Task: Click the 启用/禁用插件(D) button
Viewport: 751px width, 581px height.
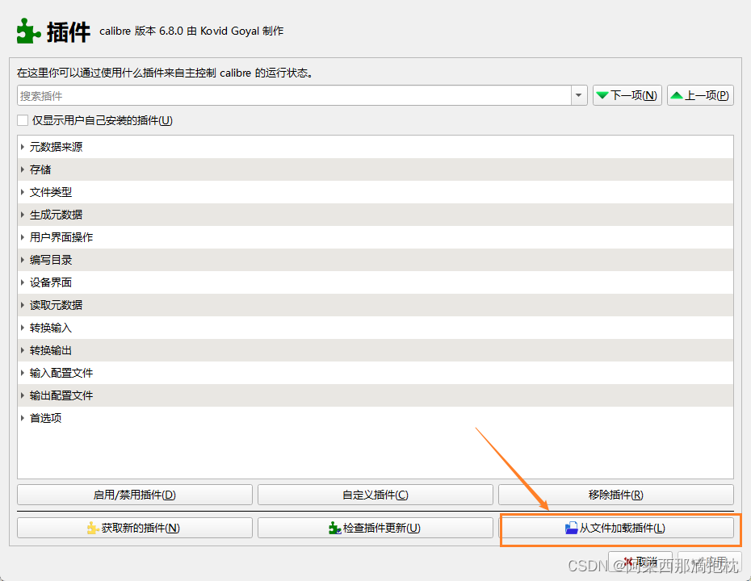Action: click(x=135, y=495)
